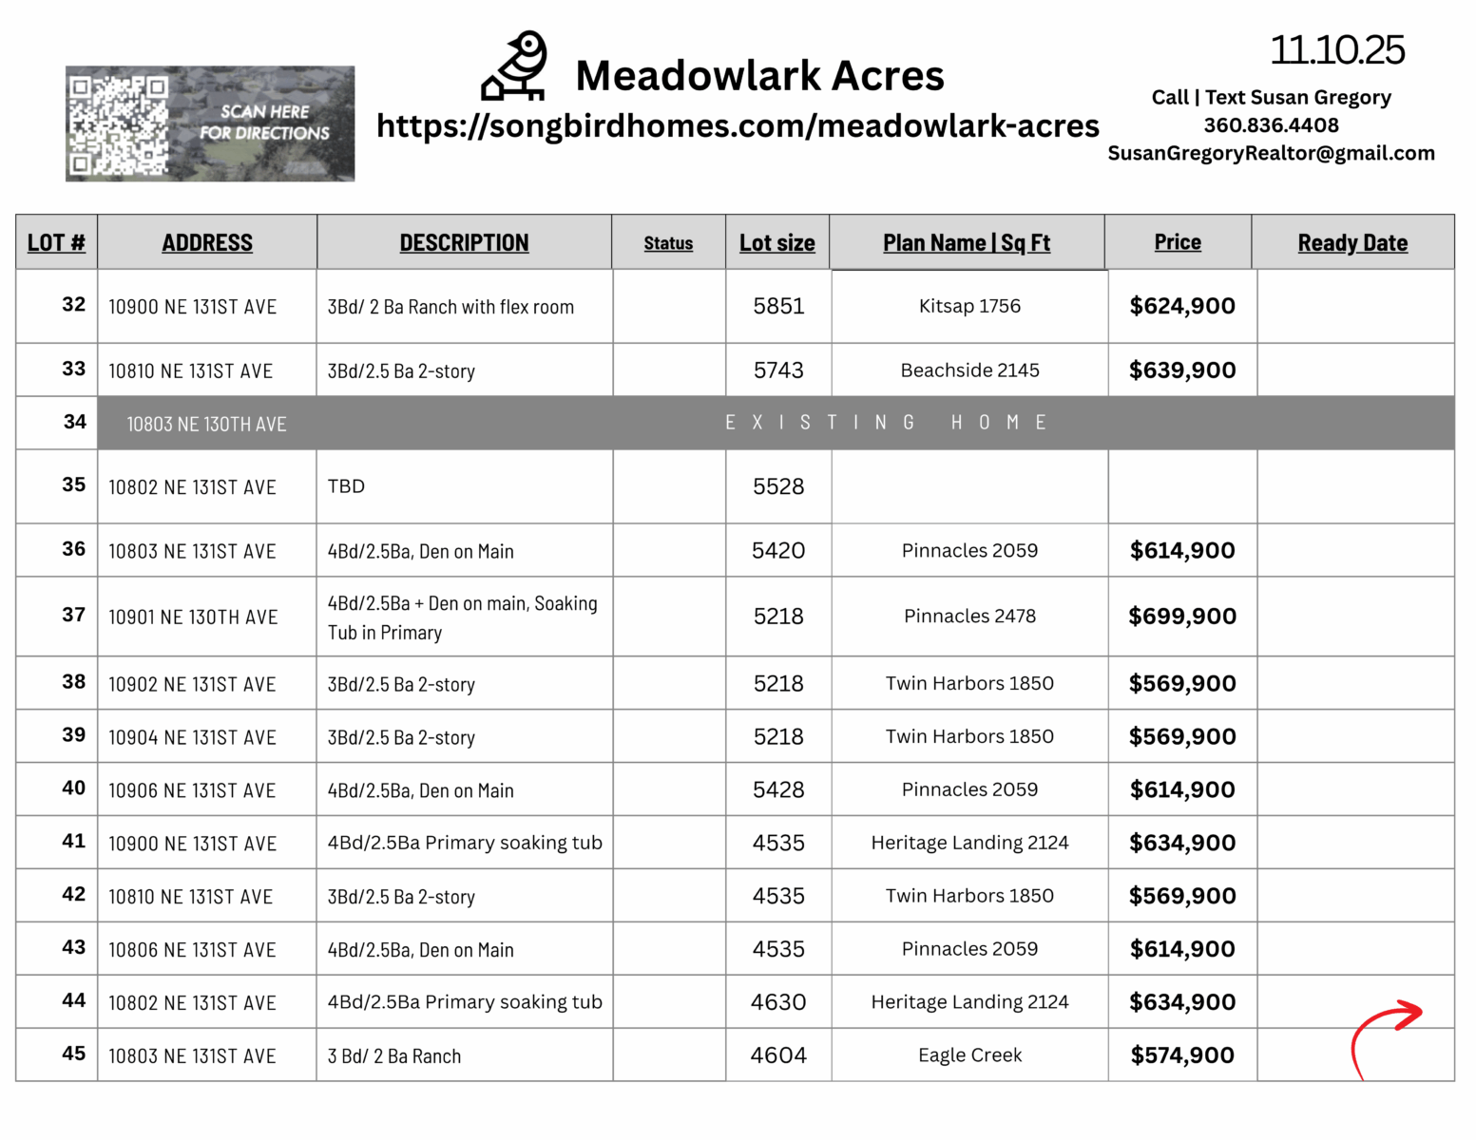Viewport: 1476px width, 1140px height.
Task: Click the Meadowlark Acres title text
Action: point(759,76)
